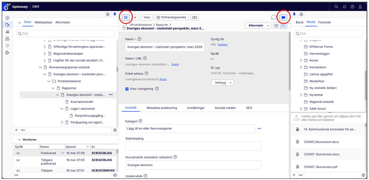Screen dimensions: 369x180
Task: Open the Verktyg dropdown
Action: (x=222, y=83)
